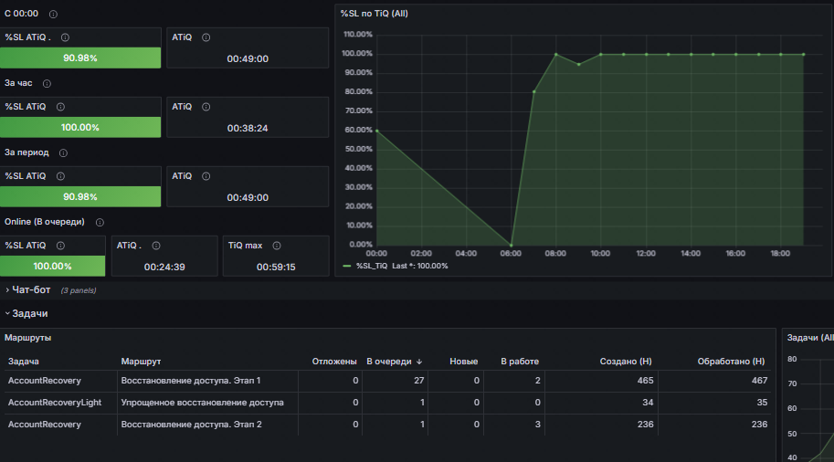Sort by В очереди column arrow
The width and height of the screenshot is (834, 462).
tap(419, 362)
